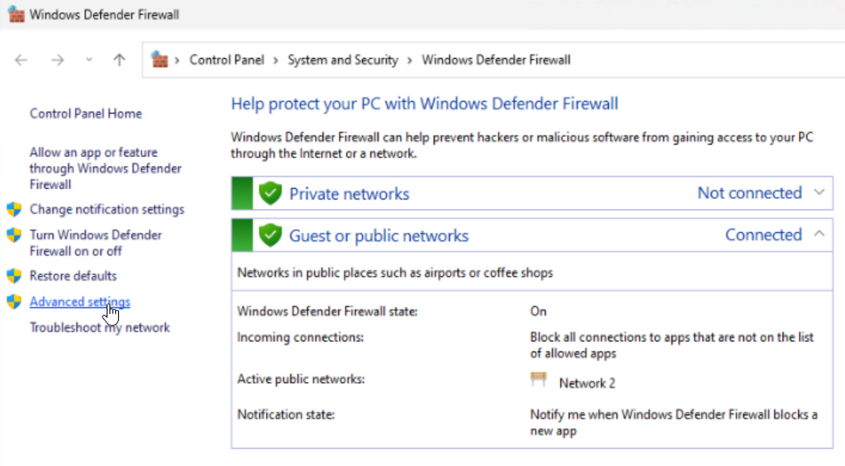This screenshot has width=845, height=466.
Task: Click the UAC shield icon next to Restore defaults
Action: coord(14,275)
